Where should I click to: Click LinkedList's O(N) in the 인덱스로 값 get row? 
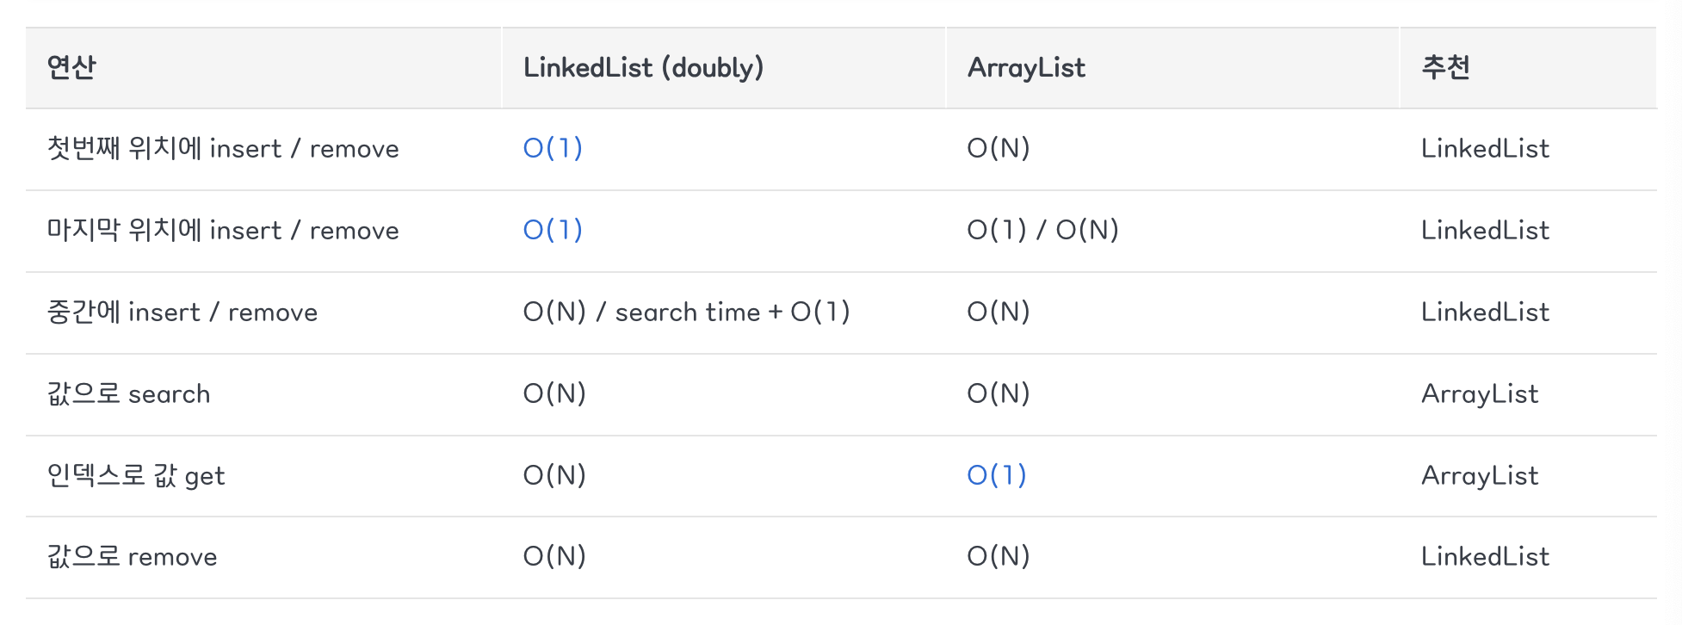554,475
